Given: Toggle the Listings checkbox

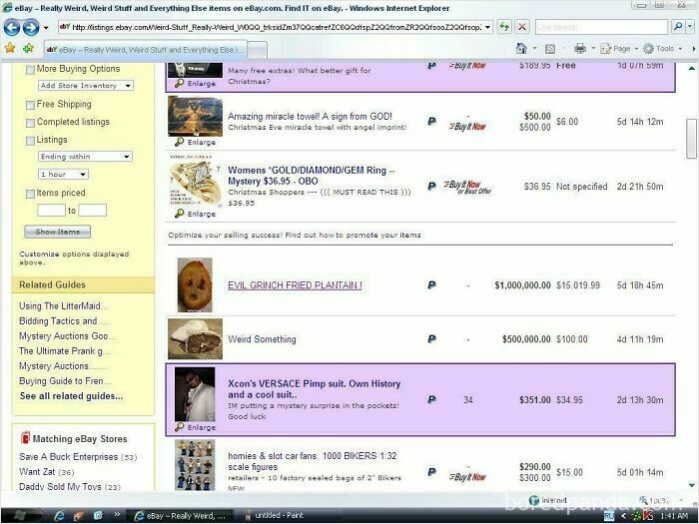Looking at the screenshot, I should point(30,141).
